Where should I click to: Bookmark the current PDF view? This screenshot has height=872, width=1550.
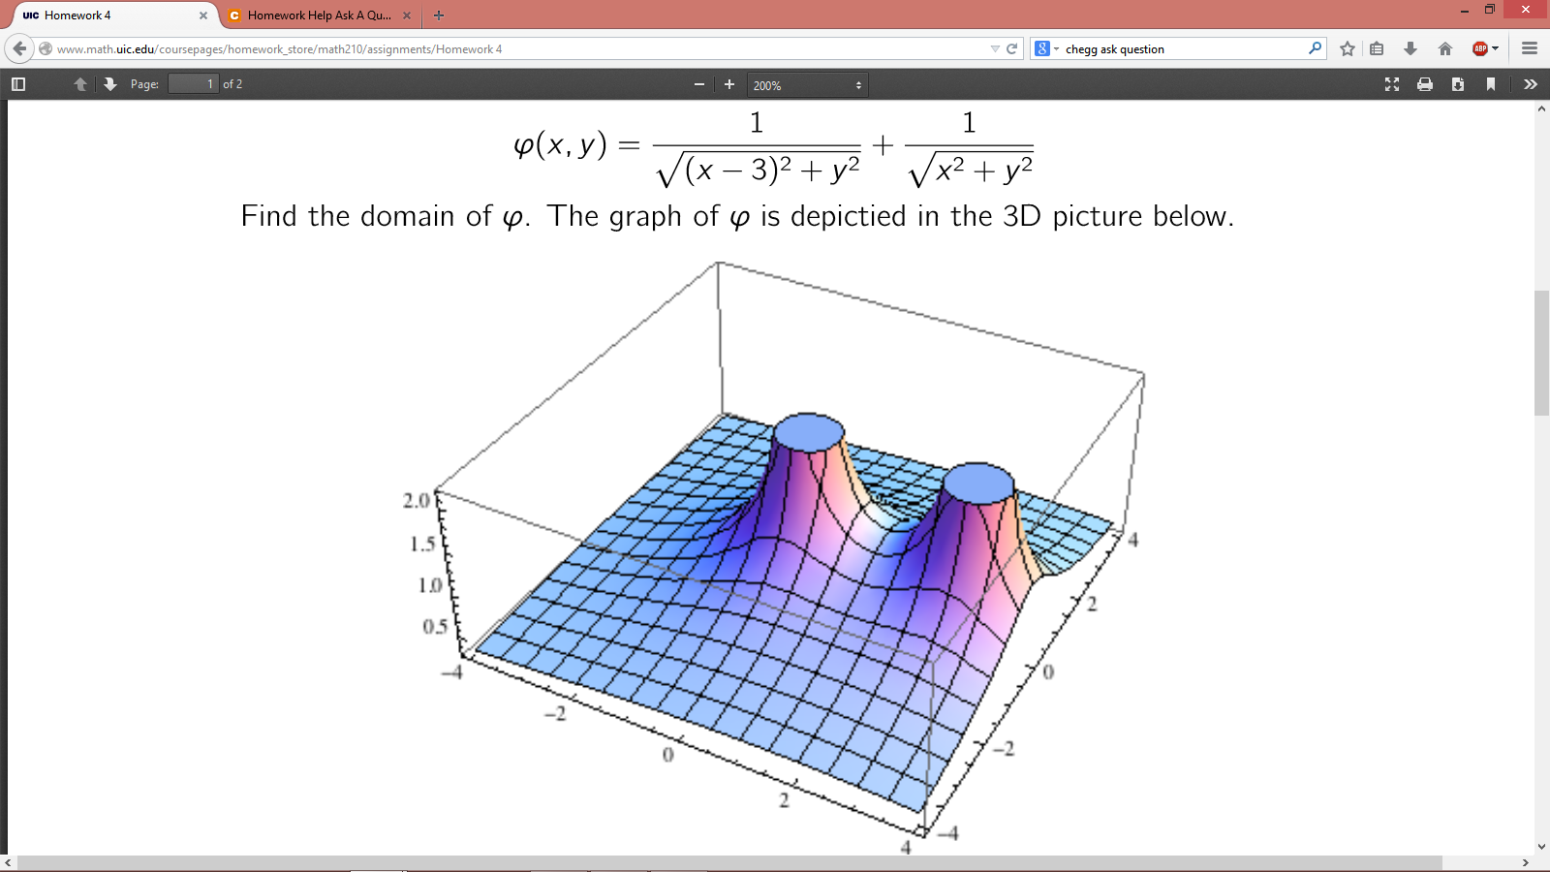[1490, 84]
